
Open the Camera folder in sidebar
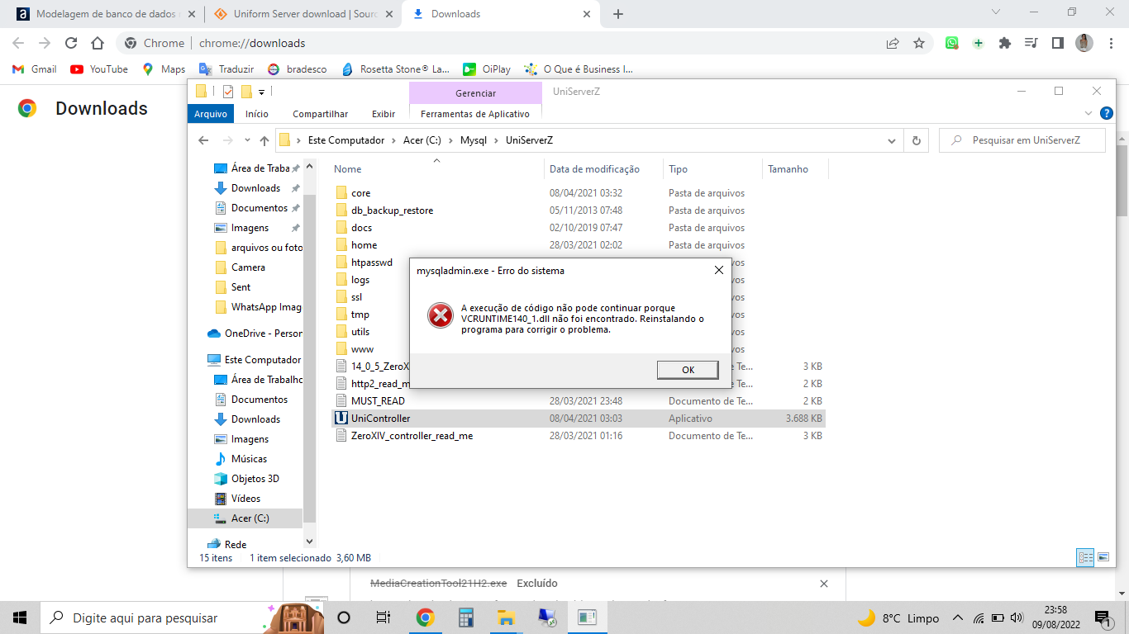(248, 267)
